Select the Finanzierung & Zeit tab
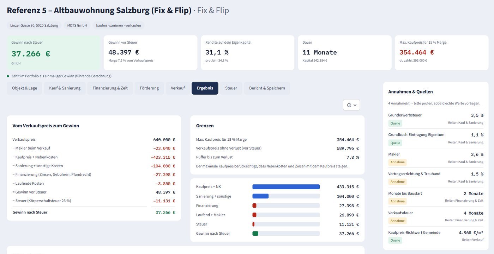494x254 pixels. [x=110, y=88]
